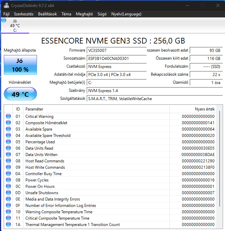Click the Firmware field VC3S5007

tap(117, 50)
